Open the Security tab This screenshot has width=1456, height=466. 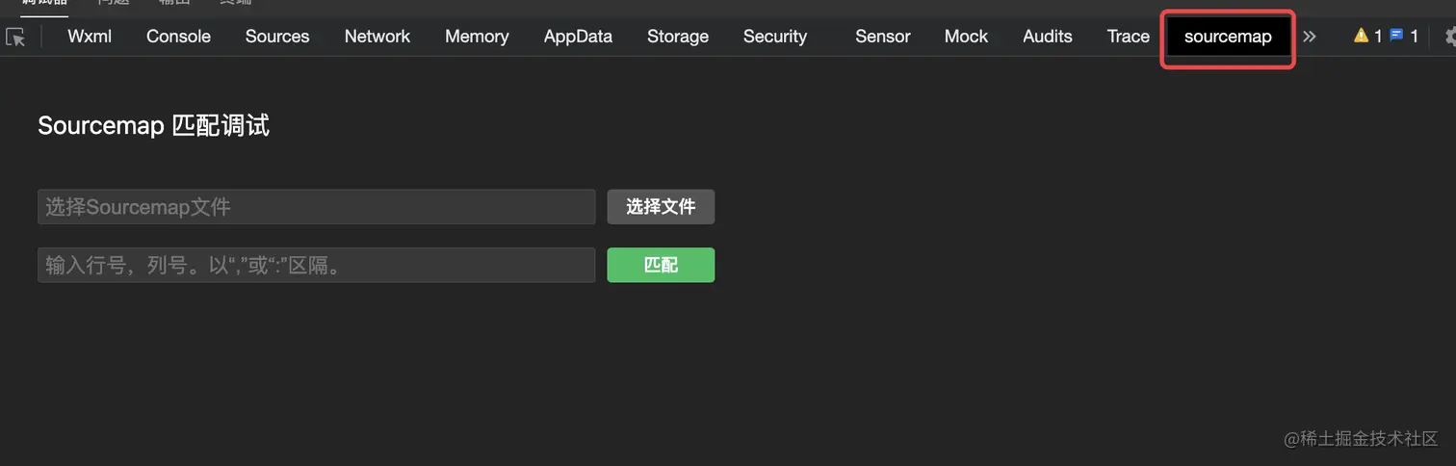775,37
